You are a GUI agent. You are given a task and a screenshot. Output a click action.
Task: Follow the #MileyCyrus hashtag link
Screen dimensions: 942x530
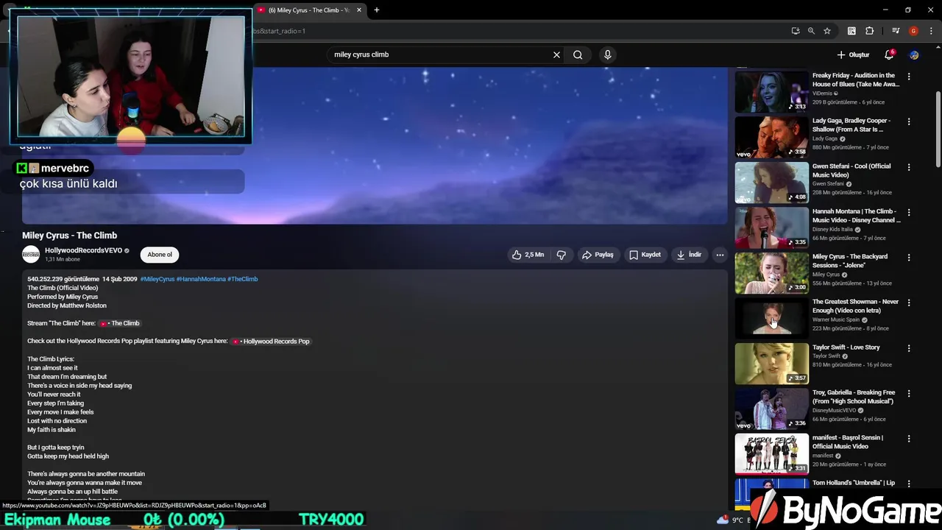point(157,279)
